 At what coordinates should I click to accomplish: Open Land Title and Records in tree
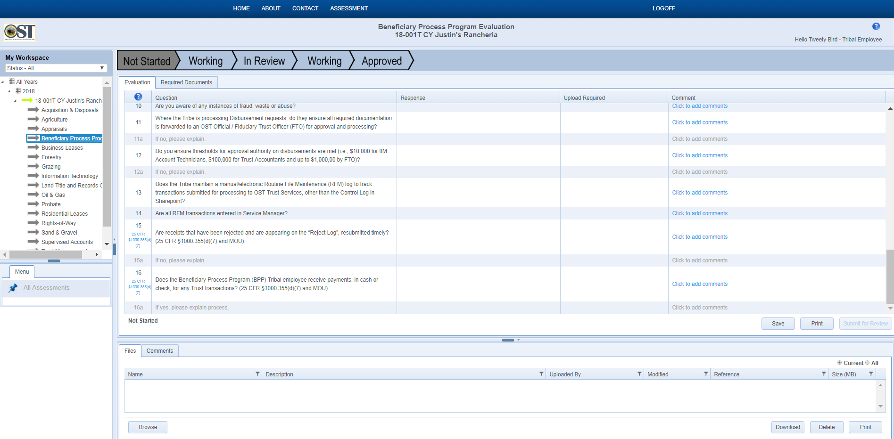[71, 186]
